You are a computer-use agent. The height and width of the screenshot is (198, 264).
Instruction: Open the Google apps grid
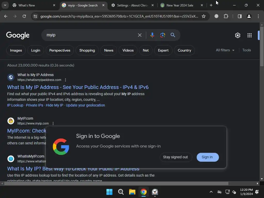[249, 35]
